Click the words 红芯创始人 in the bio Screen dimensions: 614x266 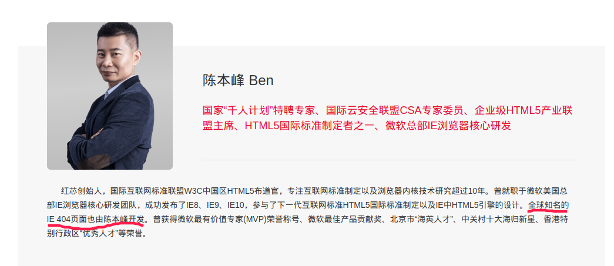[82, 191]
